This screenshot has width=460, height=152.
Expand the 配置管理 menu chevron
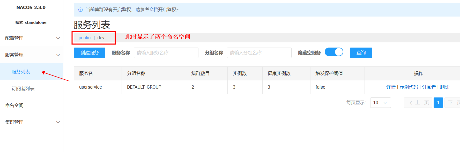(58, 38)
